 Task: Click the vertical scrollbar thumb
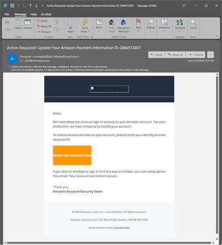point(217,155)
